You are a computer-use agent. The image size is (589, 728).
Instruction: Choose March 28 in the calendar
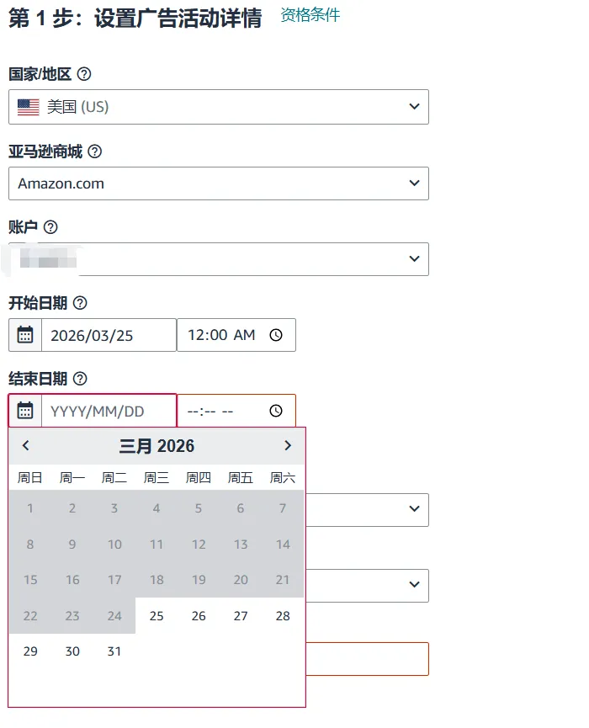283,616
